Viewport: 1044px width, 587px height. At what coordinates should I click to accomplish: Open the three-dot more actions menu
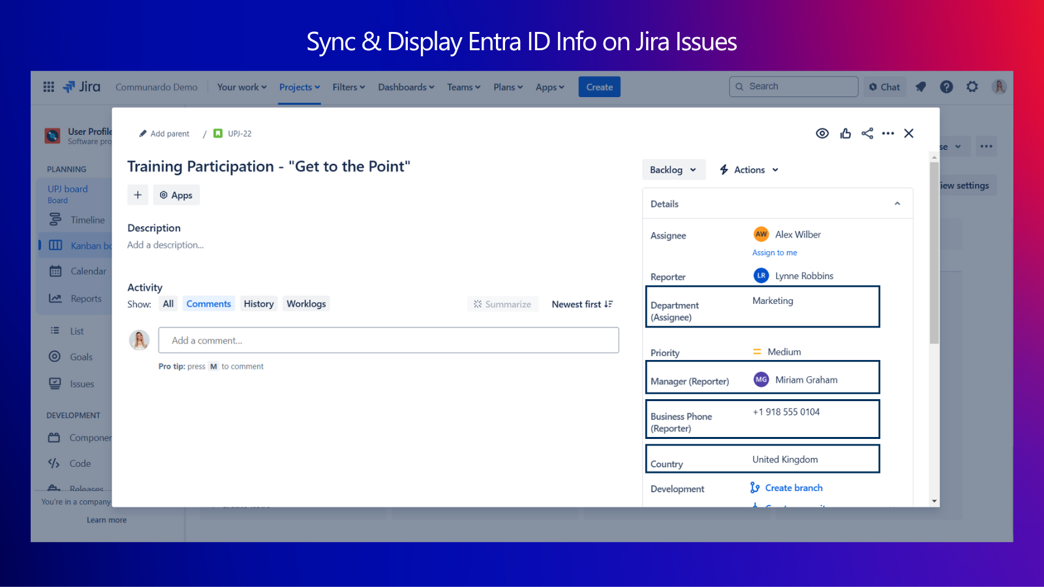[x=888, y=134]
